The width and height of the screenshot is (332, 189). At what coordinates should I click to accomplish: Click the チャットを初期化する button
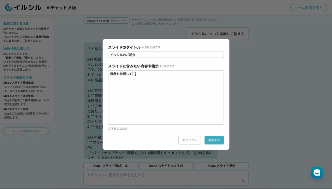pos(26,131)
